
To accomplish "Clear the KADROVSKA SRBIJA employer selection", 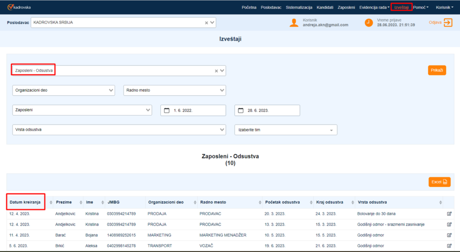I will (x=206, y=23).
